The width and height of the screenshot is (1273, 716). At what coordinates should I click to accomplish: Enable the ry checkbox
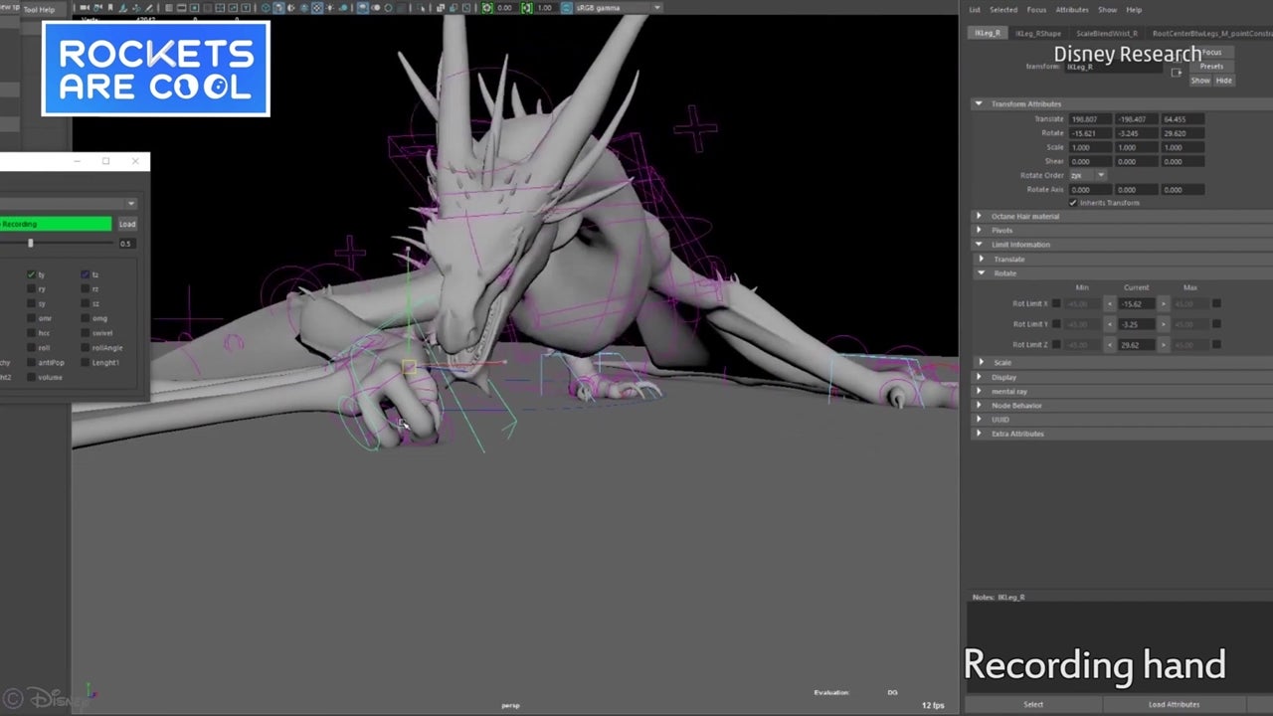click(31, 288)
